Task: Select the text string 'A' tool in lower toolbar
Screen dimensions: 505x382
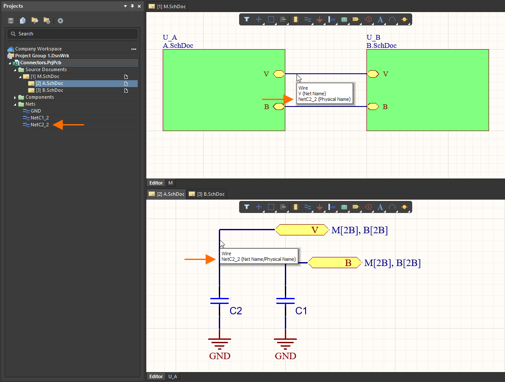Action: (x=380, y=207)
